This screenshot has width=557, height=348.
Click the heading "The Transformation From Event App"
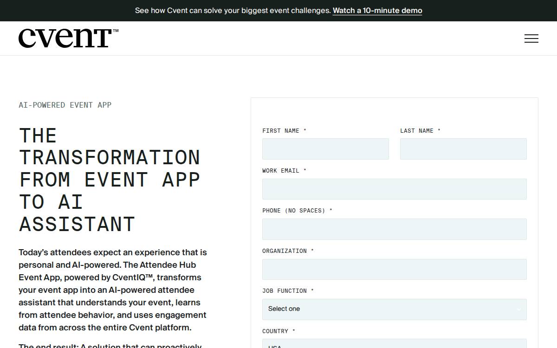coord(110,180)
